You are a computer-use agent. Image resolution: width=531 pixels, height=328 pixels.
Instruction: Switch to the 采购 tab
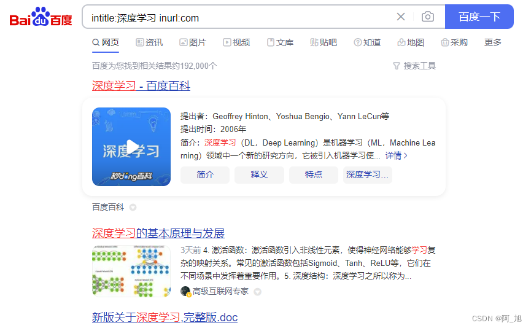454,42
